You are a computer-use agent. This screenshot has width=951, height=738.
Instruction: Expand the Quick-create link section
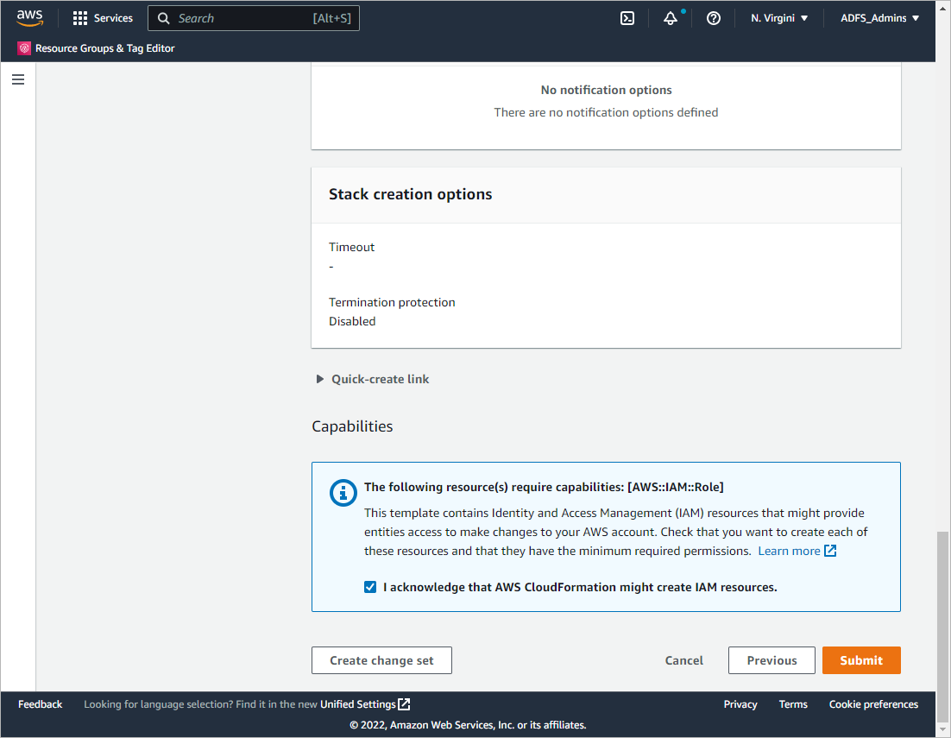click(x=320, y=379)
